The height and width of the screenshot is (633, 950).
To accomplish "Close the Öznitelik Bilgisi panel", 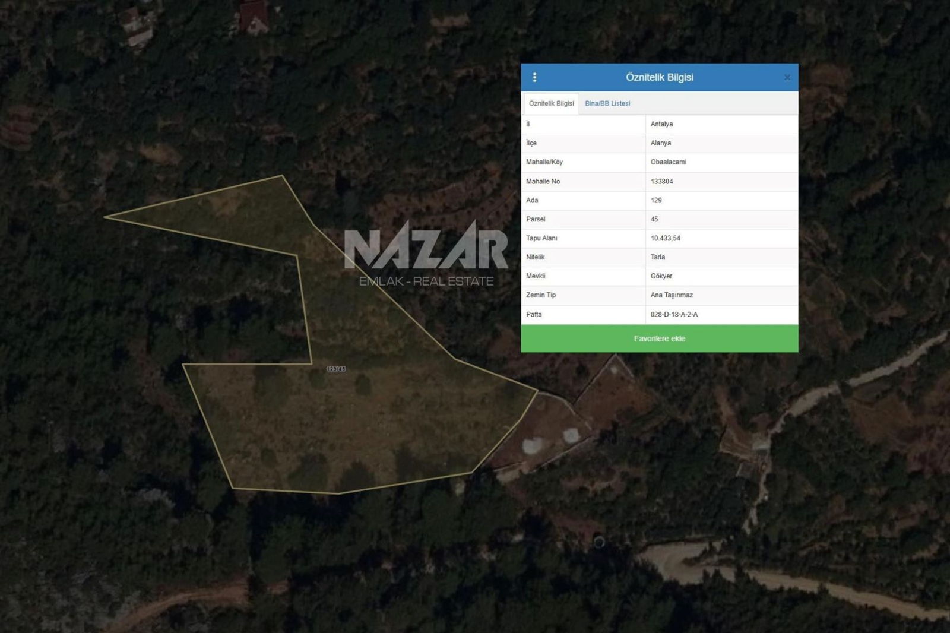I will 787,77.
